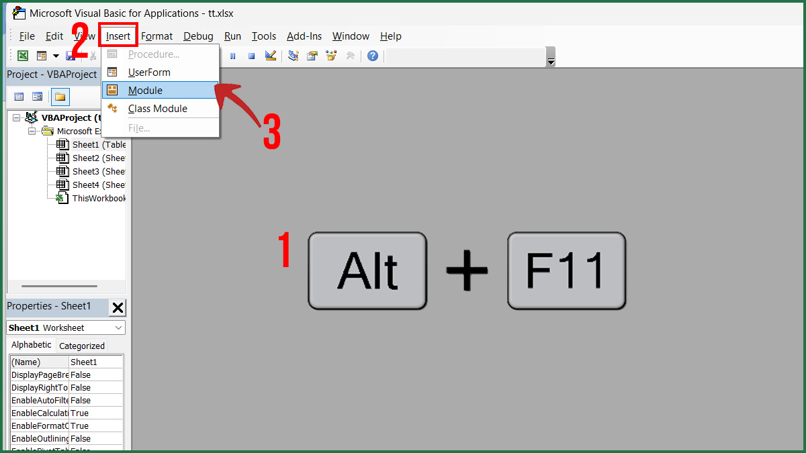Switch to the Categorized tab
Image resolution: width=806 pixels, height=453 pixels.
(x=81, y=346)
